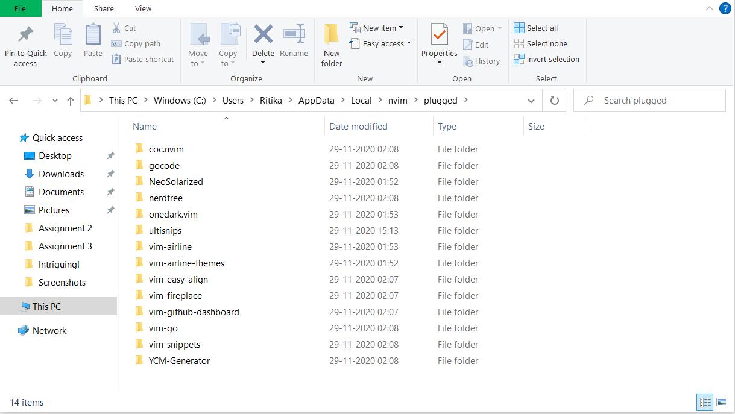
Task: Switch to the Share tab
Action: pyautogui.click(x=104, y=8)
